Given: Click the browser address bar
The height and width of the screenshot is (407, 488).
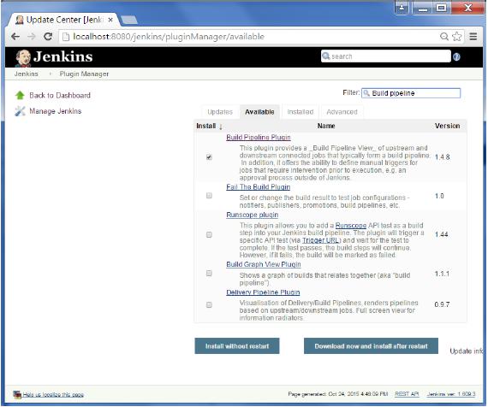Looking at the screenshot, I should click(x=249, y=37).
